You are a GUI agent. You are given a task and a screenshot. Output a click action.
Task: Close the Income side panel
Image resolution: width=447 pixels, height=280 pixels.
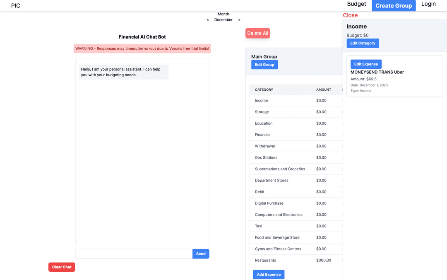coord(350,15)
